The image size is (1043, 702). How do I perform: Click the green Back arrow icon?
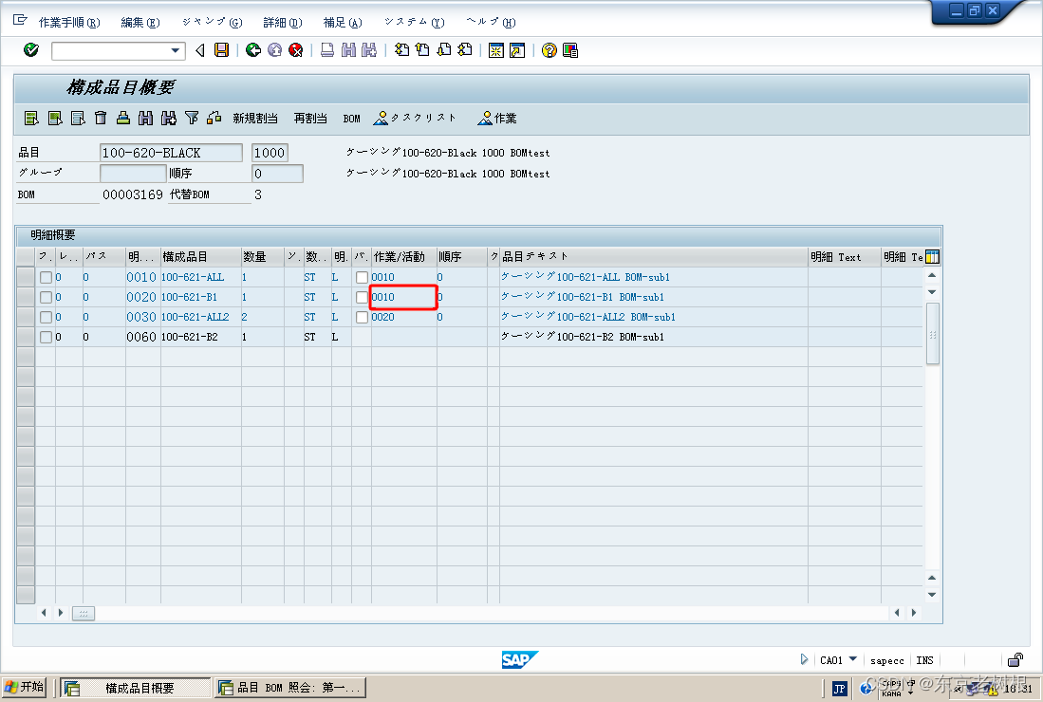(x=252, y=51)
